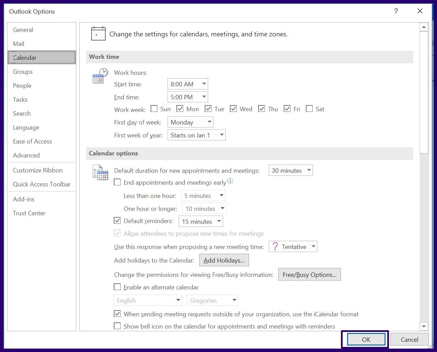The image size is (437, 352).
Task: Enable End appointments and meetings early
Action: click(117, 182)
